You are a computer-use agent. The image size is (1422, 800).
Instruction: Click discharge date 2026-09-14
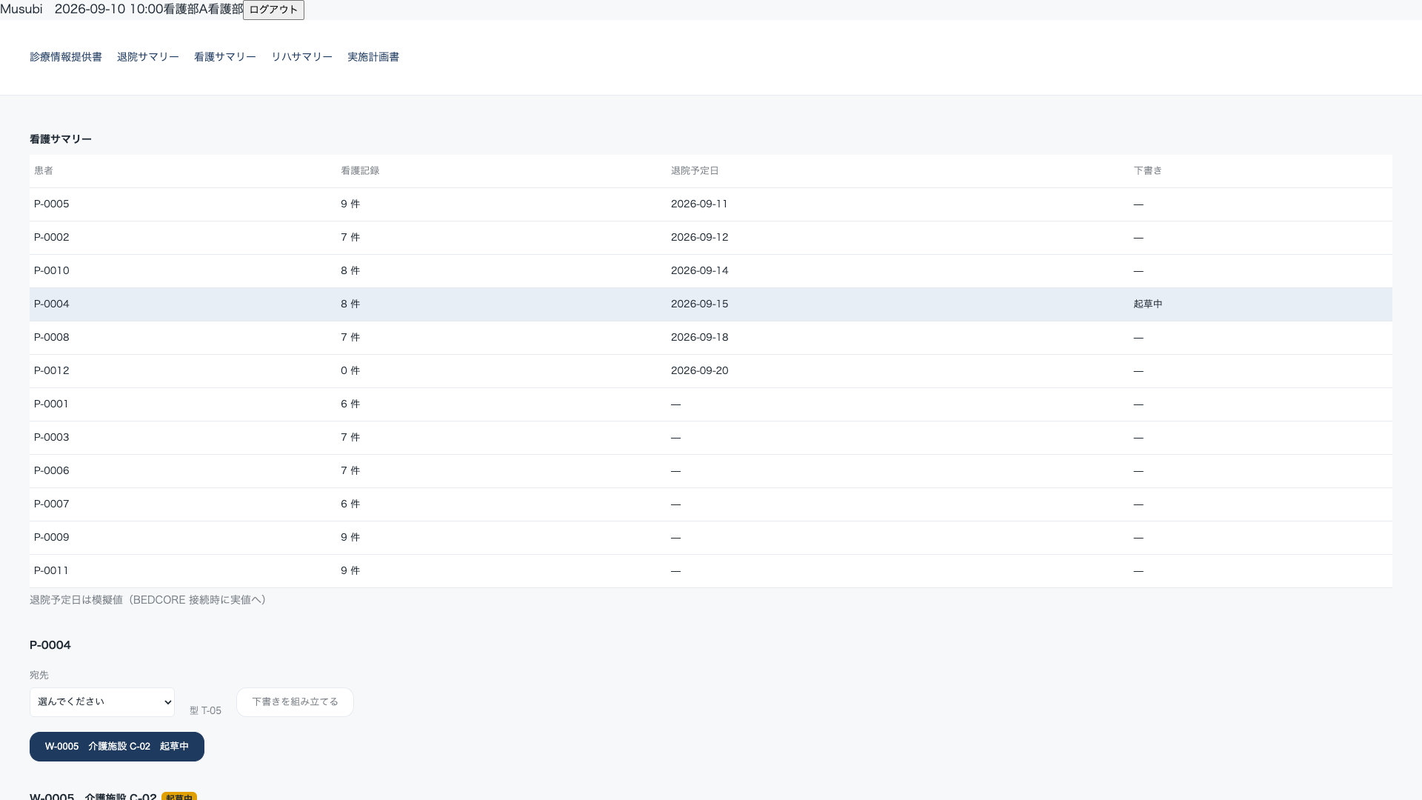699,271
